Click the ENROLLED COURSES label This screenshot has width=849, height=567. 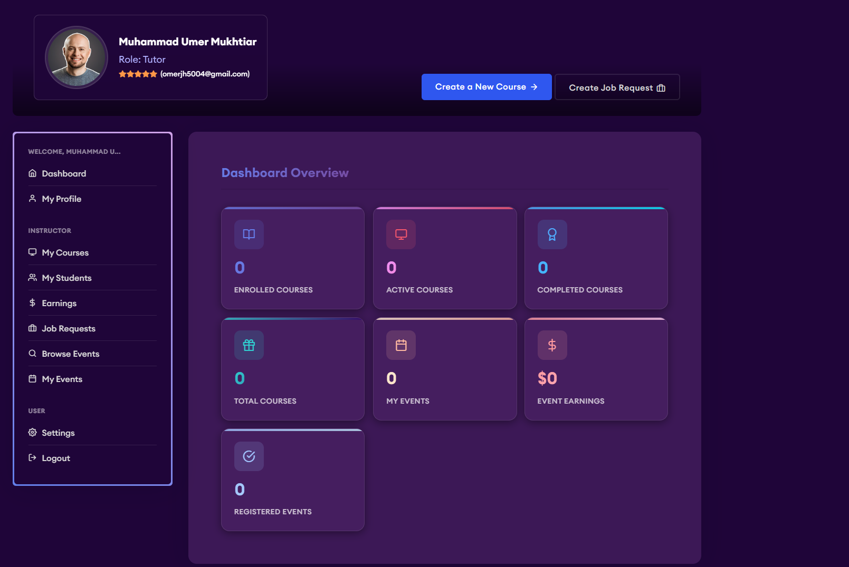[x=273, y=290]
